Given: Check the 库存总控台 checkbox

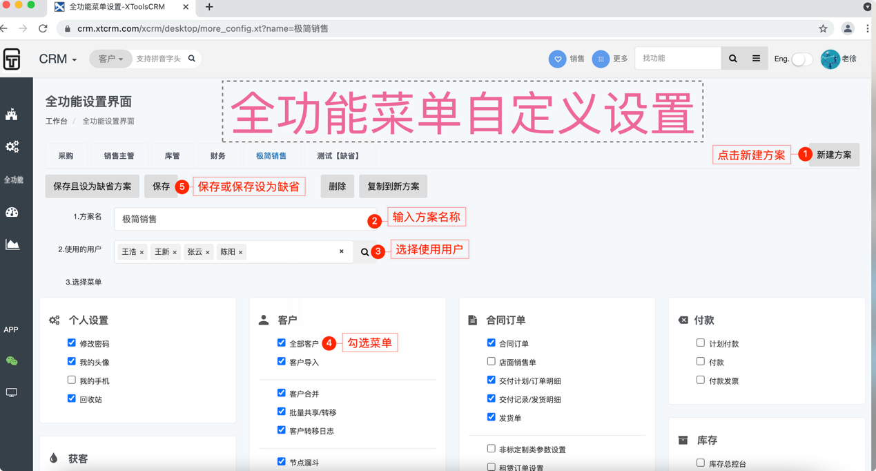Looking at the screenshot, I should [701, 463].
